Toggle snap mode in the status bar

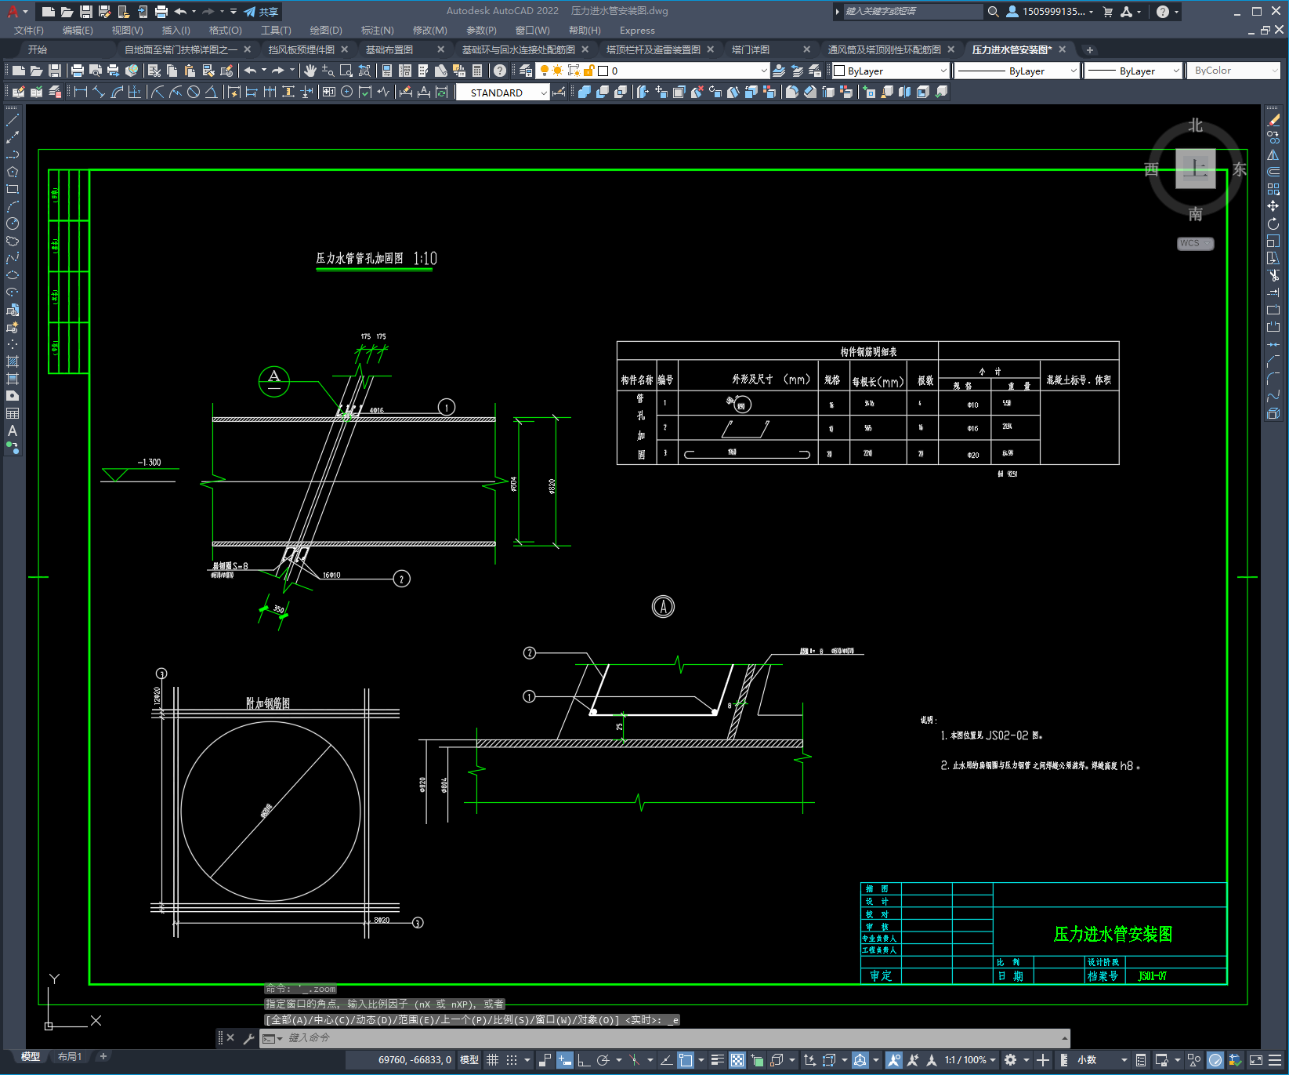point(512,1060)
